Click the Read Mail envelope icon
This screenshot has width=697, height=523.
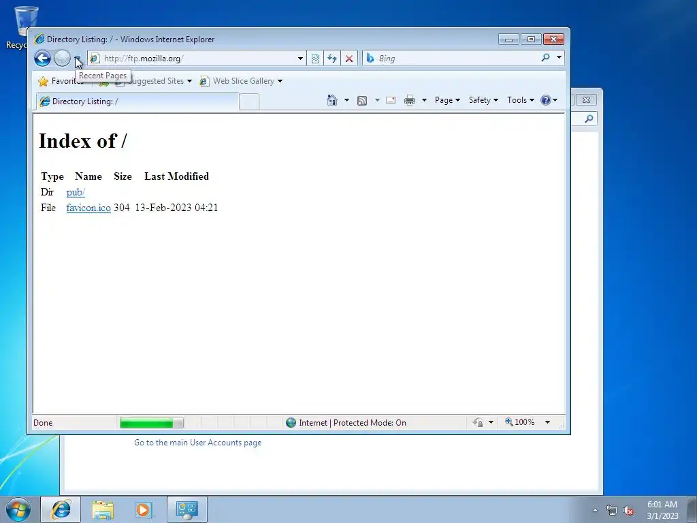[x=391, y=100]
